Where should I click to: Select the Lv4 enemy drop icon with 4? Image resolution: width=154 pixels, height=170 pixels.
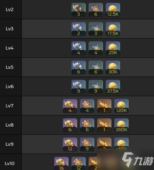coord(96,48)
